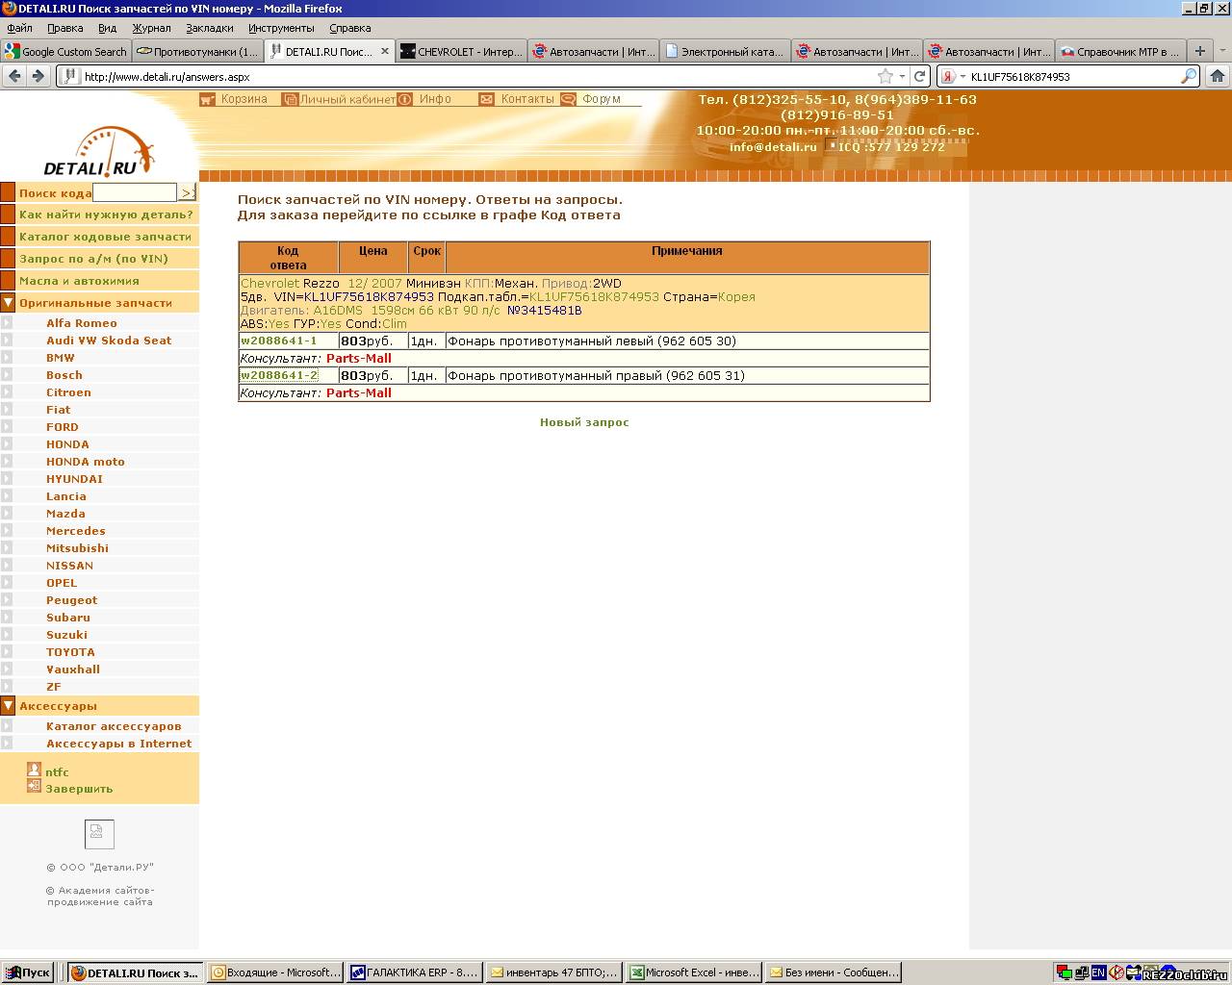Viewport: 1232px width, 985px height.
Task: Open the Правка menu
Action: click(x=64, y=28)
